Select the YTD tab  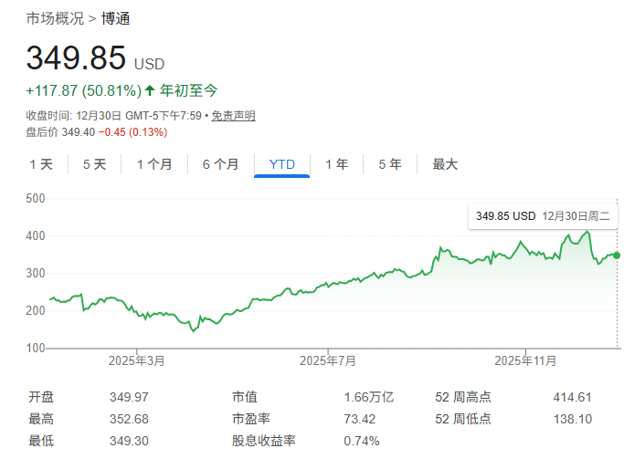(282, 164)
